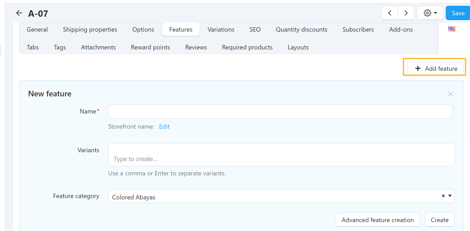Open the Reward points tab
Image resolution: width=470 pixels, height=231 pixels.
pos(150,47)
